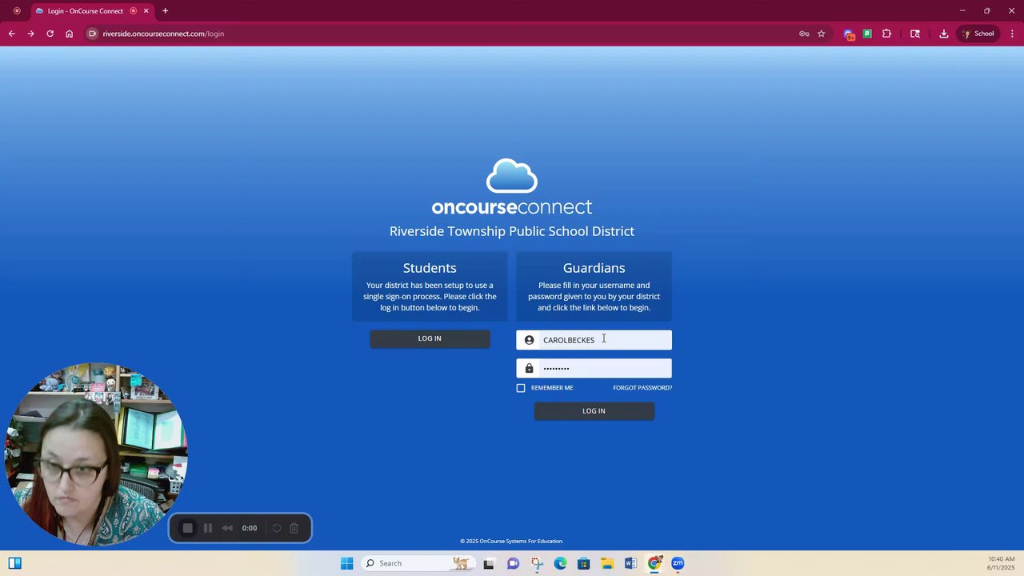1024x576 pixels.
Task: Reload the login page
Action: pos(50,34)
